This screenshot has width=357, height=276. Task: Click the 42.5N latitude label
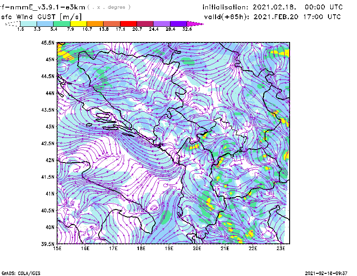coord(48,143)
